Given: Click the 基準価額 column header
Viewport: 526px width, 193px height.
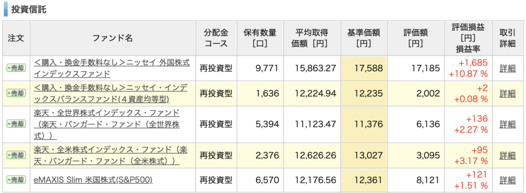Looking at the screenshot, I should click(x=364, y=38).
